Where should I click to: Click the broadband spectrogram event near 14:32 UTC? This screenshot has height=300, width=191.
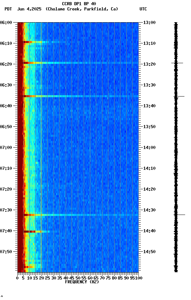tap(81, 215)
